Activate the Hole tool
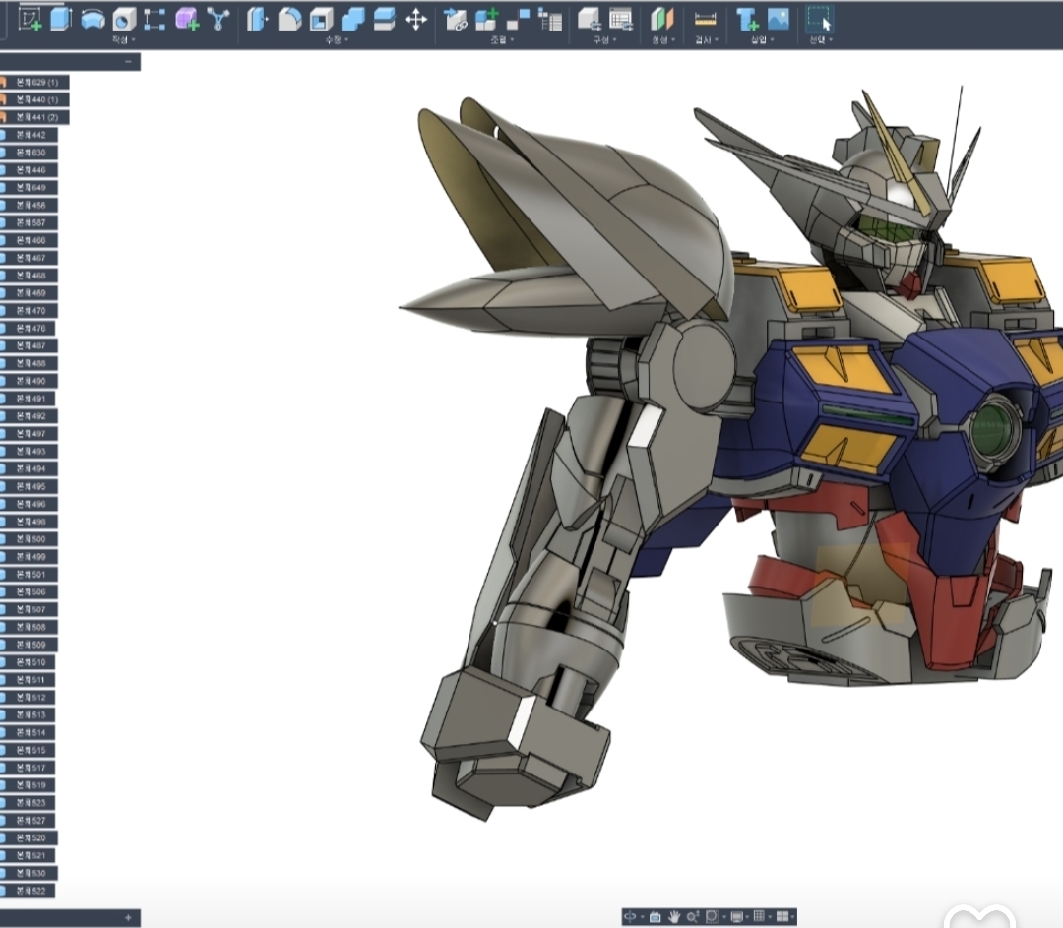Viewport: 1063px width, 928px height. pyautogui.click(x=124, y=19)
